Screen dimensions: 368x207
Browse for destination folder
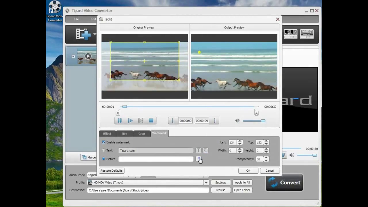221,190
